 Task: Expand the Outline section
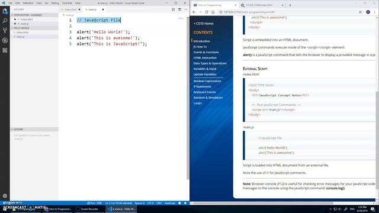(x=34, y=130)
